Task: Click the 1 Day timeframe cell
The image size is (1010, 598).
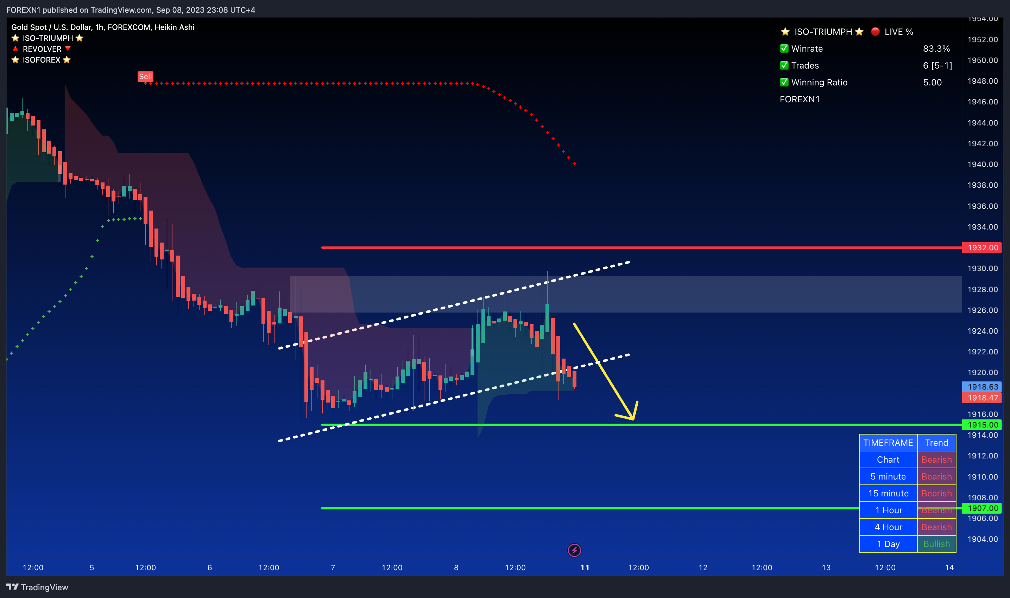Action: (x=888, y=544)
